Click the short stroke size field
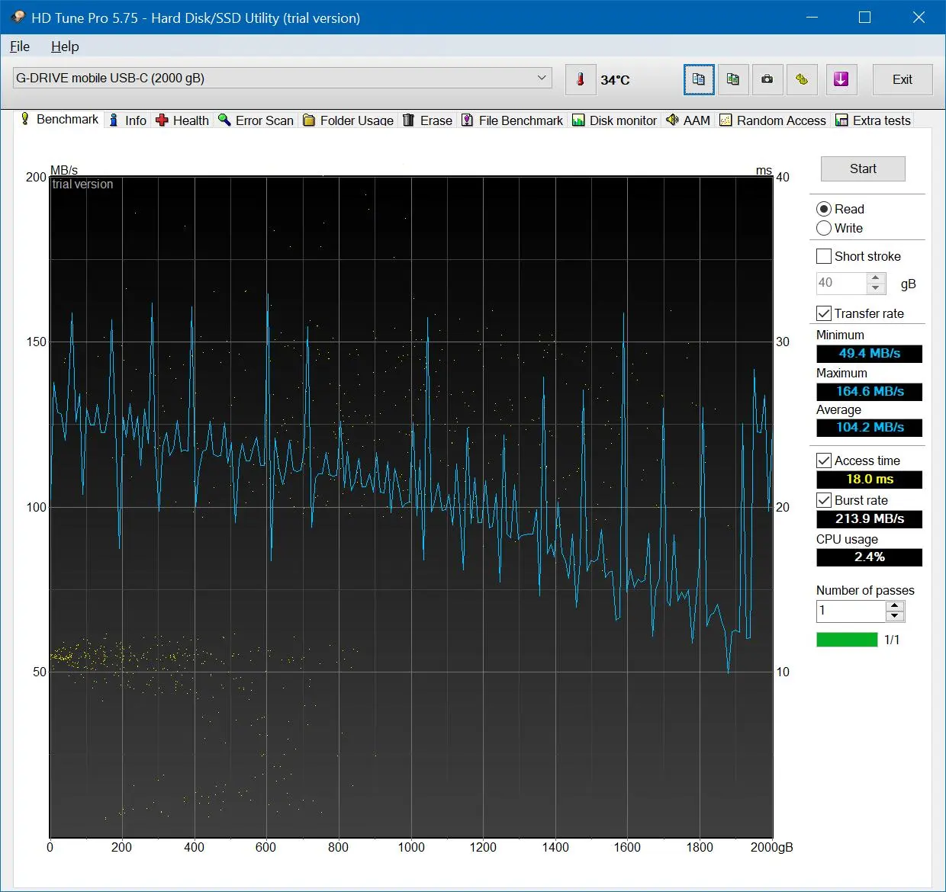The image size is (946, 892). click(x=841, y=283)
